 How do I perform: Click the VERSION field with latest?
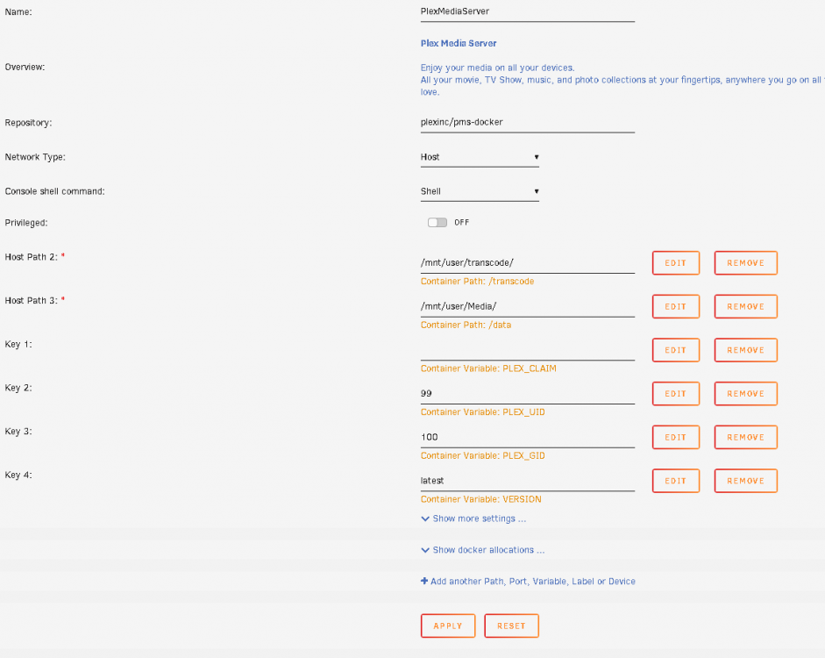point(528,481)
